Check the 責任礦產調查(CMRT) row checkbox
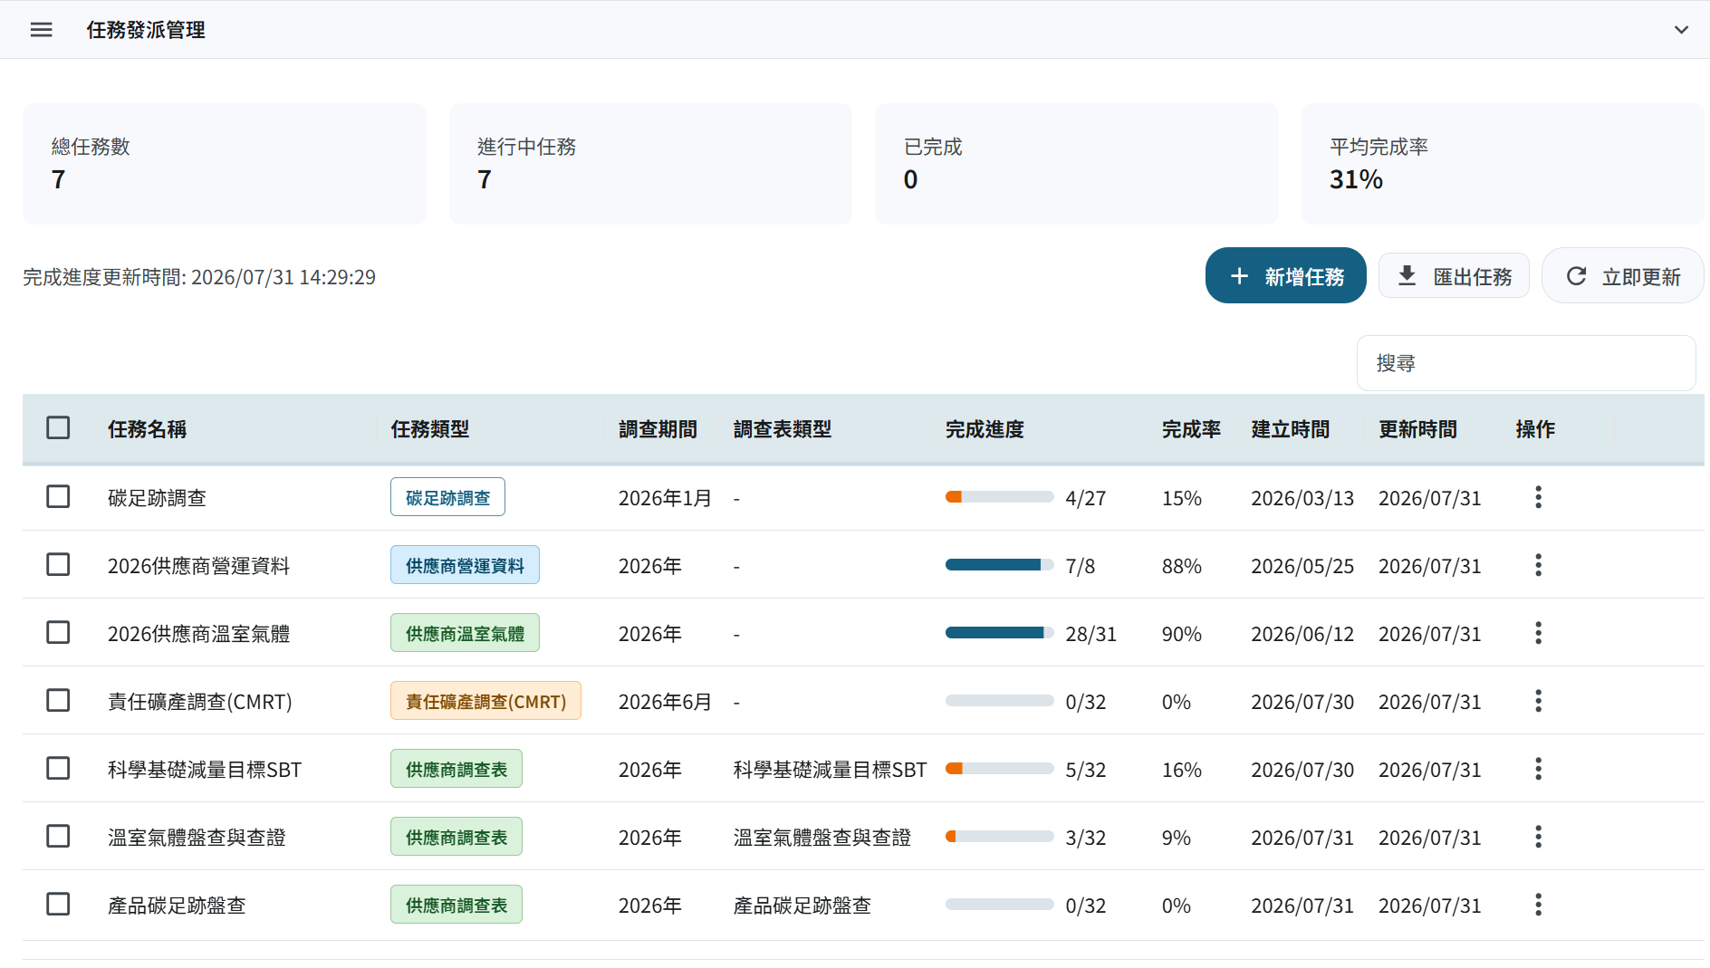This screenshot has height=968, width=1710. pyautogui.click(x=58, y=700)
